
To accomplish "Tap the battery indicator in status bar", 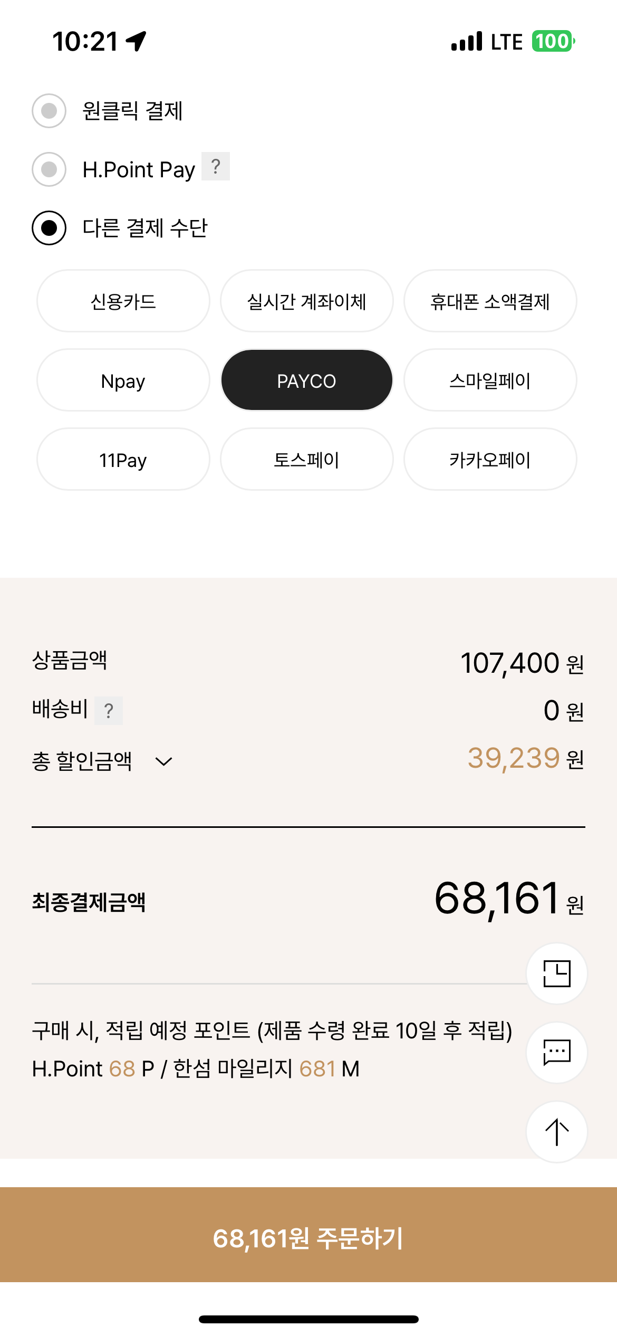I will (553, 41).
